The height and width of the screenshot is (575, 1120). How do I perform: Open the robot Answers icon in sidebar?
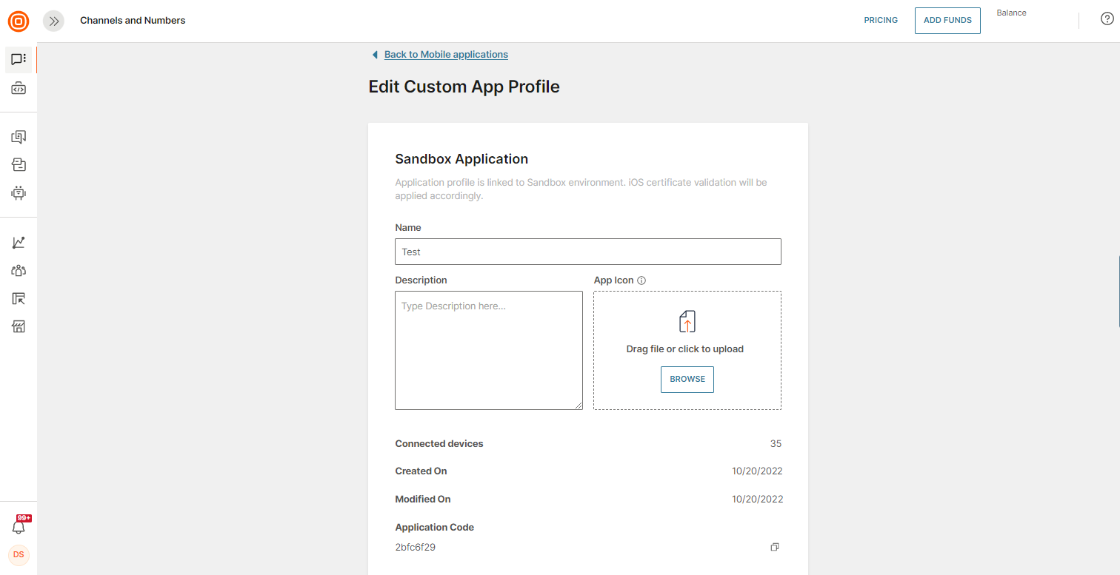[x=19, y=193]
